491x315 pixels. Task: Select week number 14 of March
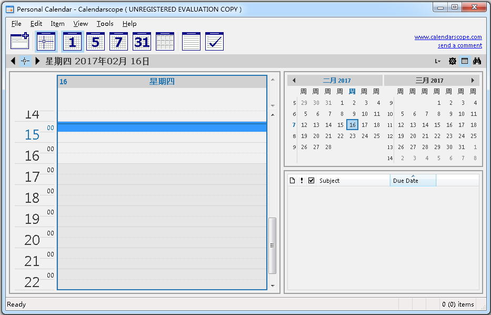[x=390, y=158]
